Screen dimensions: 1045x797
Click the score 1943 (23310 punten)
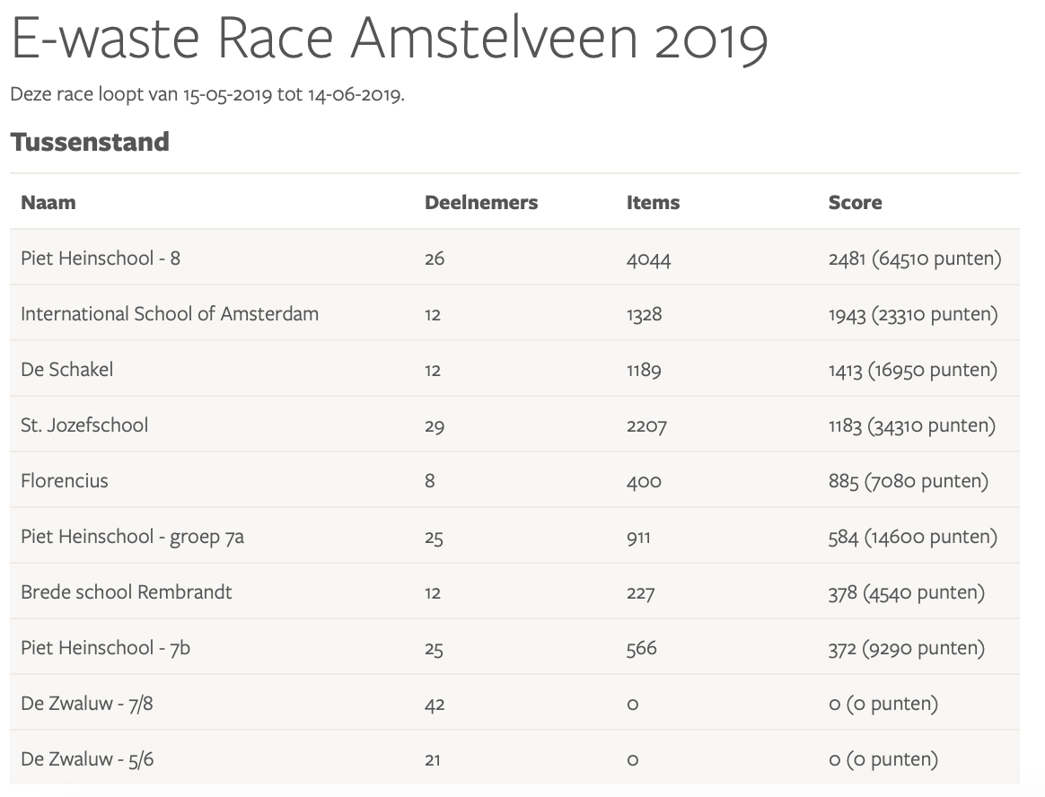(x=913, y=314)
